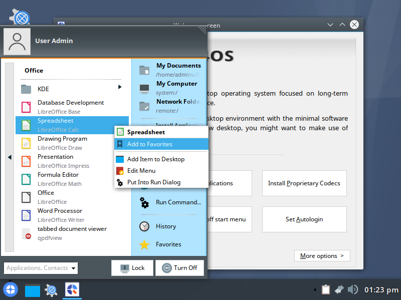Click the Run Command... label
Screen dimensions: 401x300
pos(178,202)
